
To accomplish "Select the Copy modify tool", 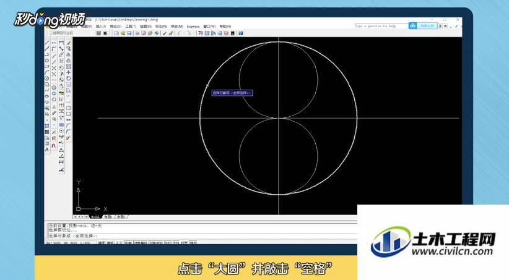I will [69, 49].
